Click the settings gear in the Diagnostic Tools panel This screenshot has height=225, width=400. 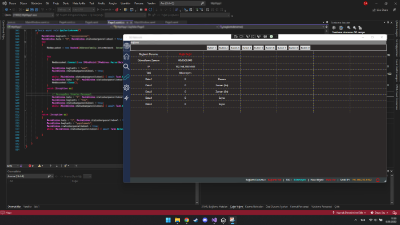[334, 28]
